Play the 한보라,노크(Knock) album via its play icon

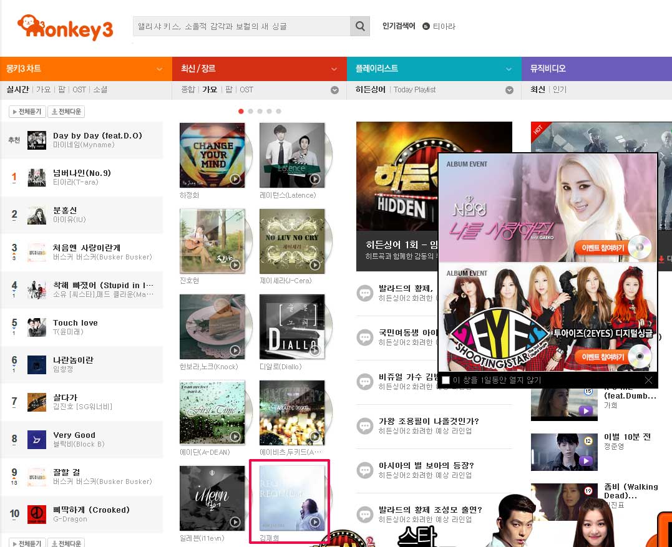pyautogui.click(x=235, y=351)
